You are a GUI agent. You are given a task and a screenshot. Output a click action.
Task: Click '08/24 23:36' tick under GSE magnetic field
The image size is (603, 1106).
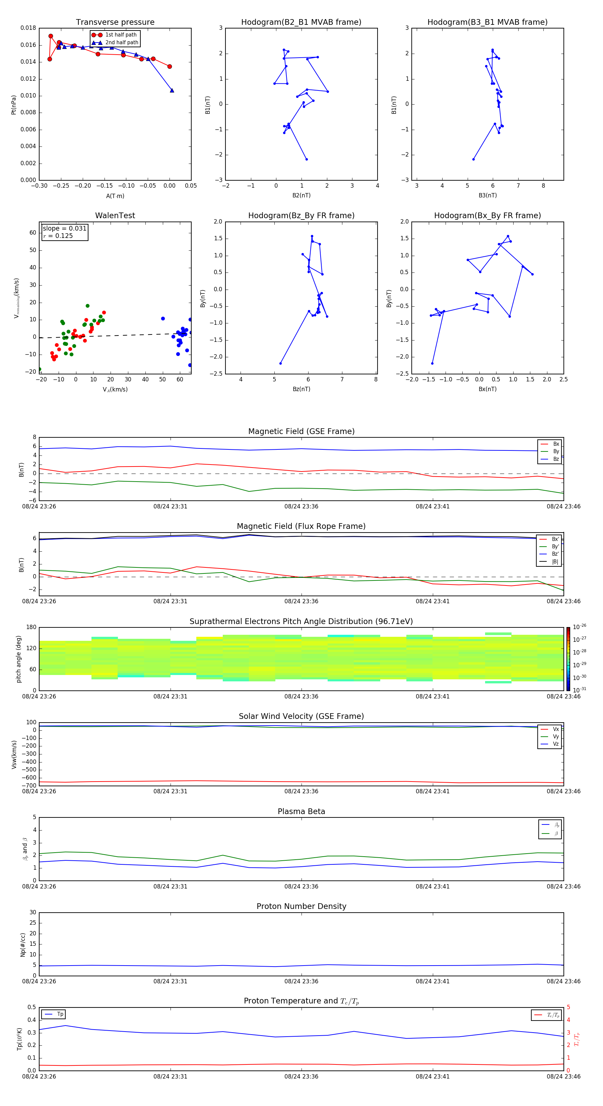click(301, 507)
